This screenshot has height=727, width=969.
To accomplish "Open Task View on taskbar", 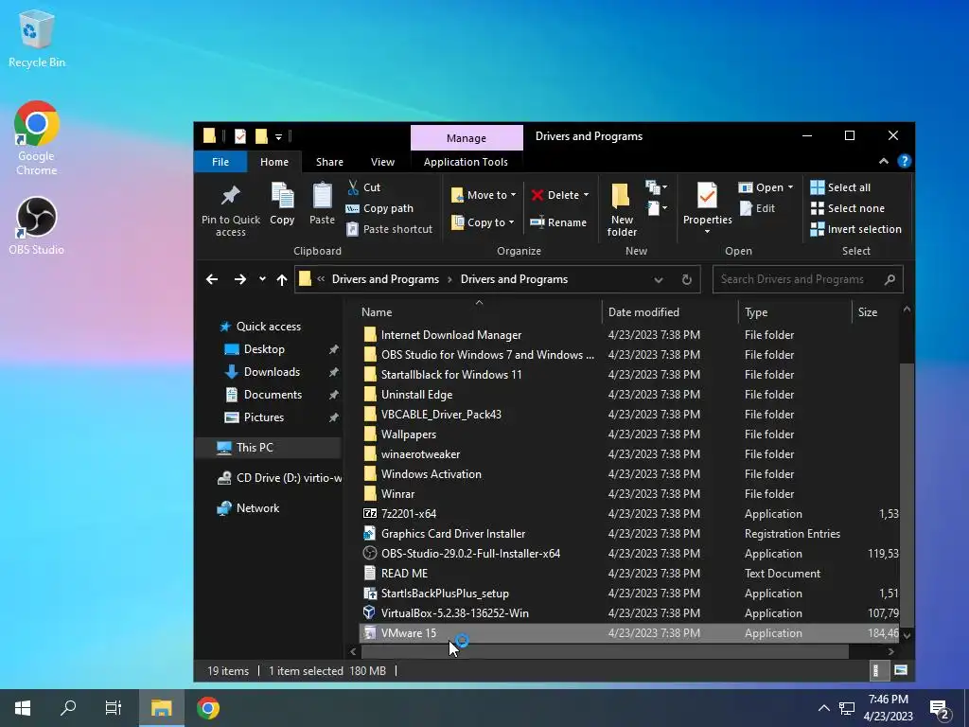I will pyautogui.click(x=114, y=708).
